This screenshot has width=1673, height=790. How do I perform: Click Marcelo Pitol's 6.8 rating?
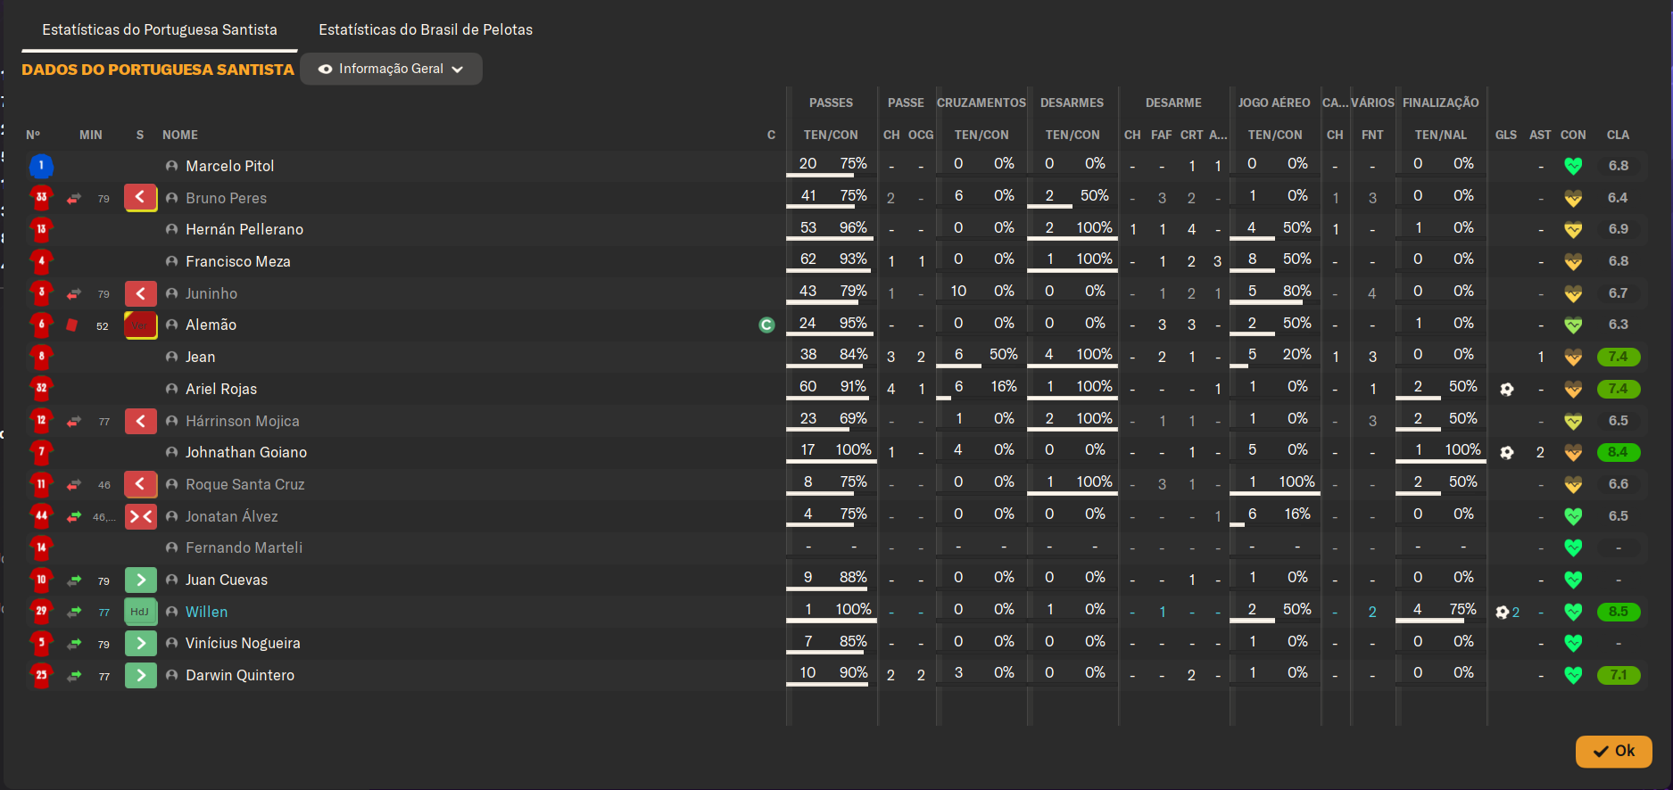click(1619, 166)
